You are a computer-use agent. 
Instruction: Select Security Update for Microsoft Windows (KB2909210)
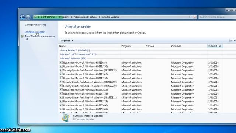coord(90,86)
